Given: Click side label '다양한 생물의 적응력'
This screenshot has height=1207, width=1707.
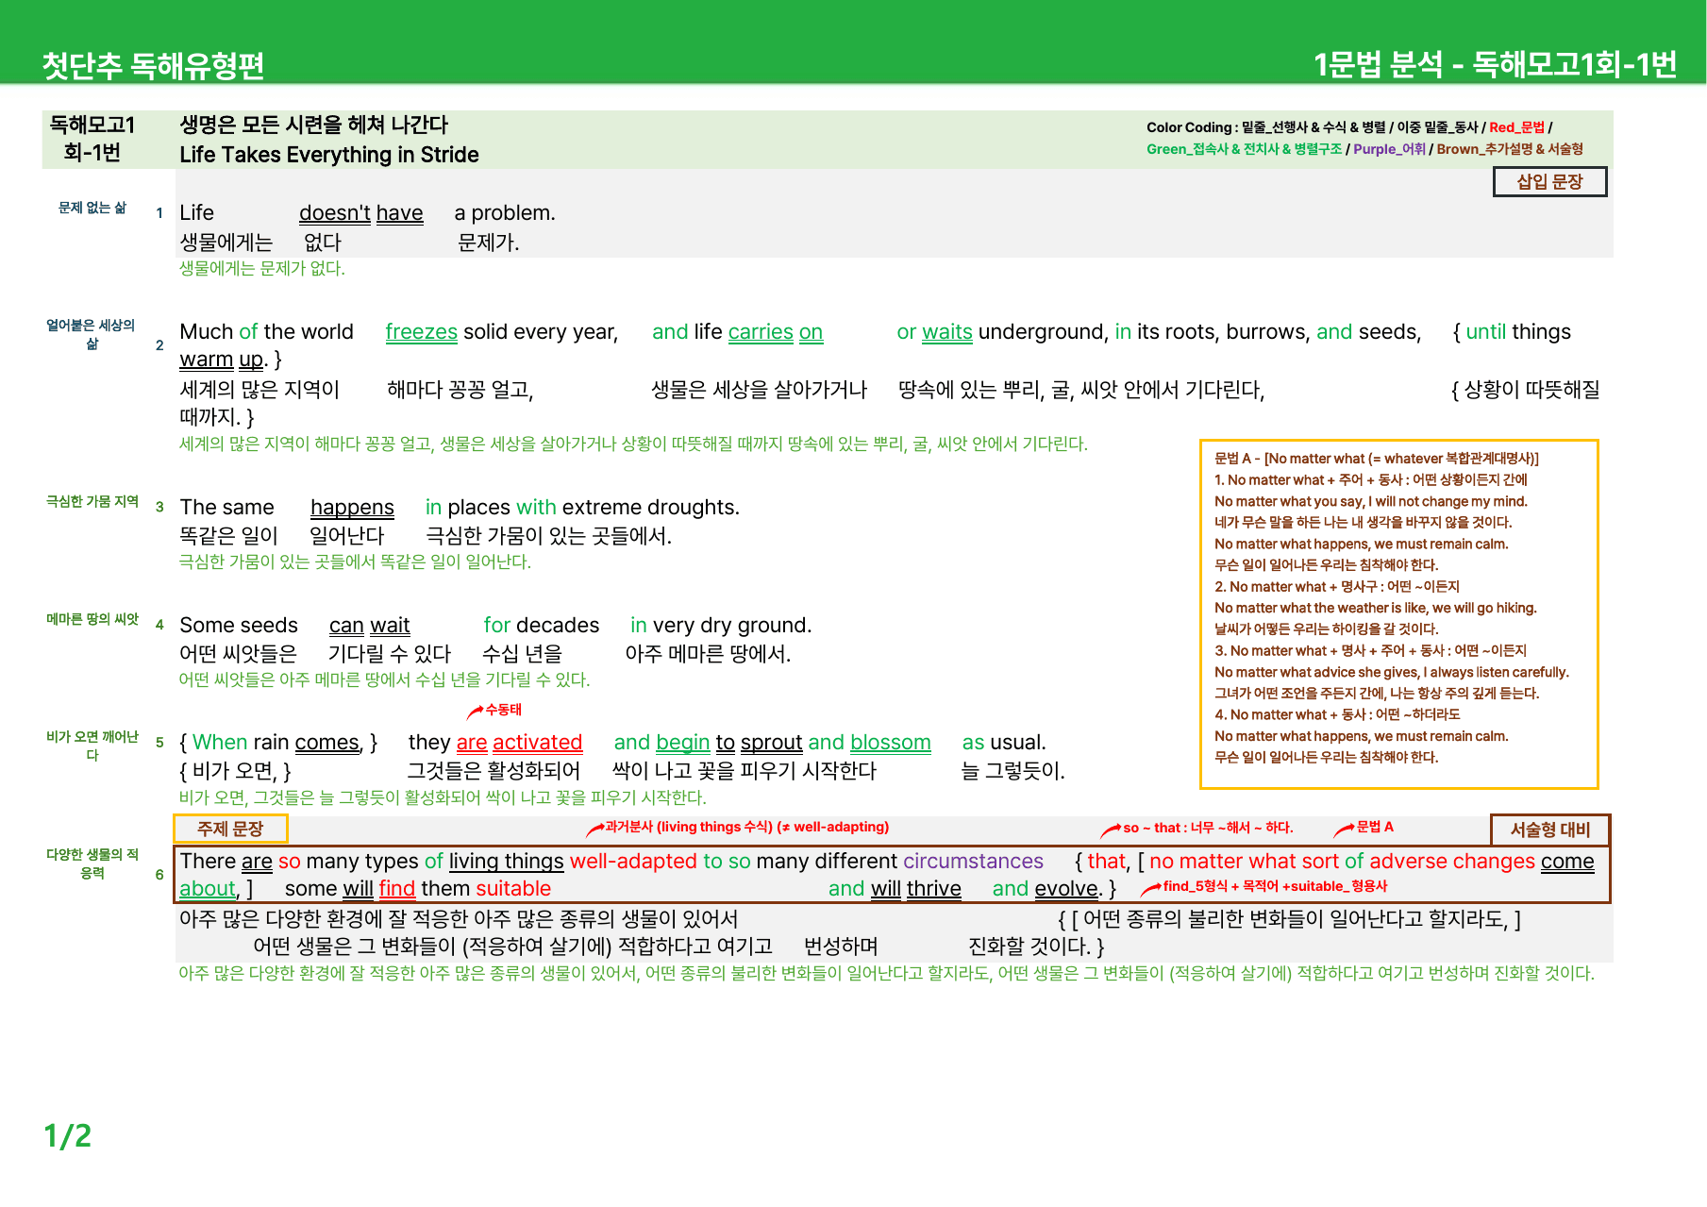Looking at the screenshot, I should tap(92, 863).
